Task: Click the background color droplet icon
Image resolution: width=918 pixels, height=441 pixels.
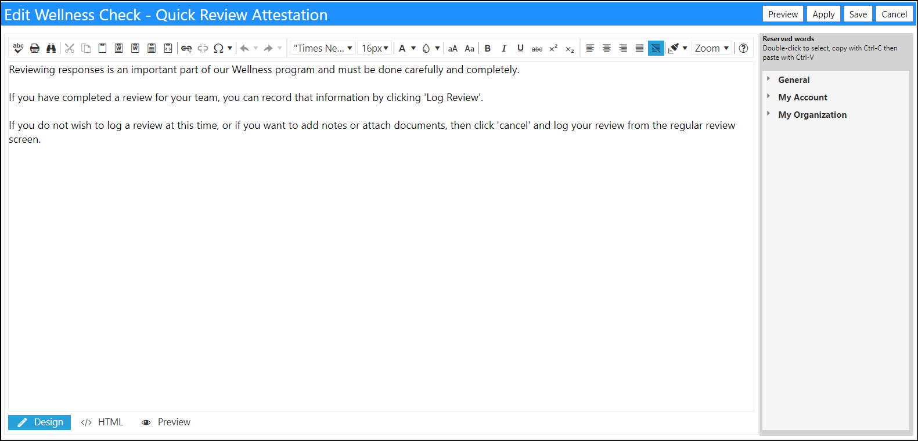Action: point(426,48)
